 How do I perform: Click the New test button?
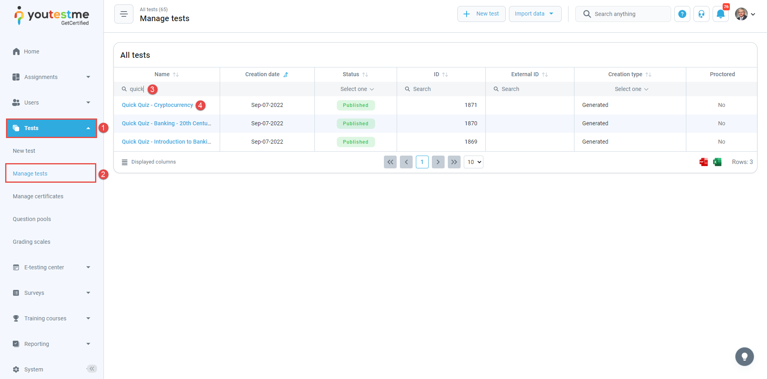tap(481, 14)
